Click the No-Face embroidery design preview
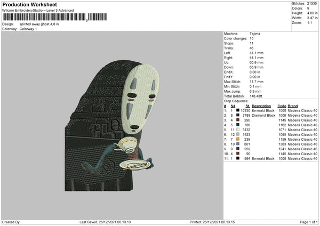The height and width of the screenshot is (226, 320). [x=112, y=125]
